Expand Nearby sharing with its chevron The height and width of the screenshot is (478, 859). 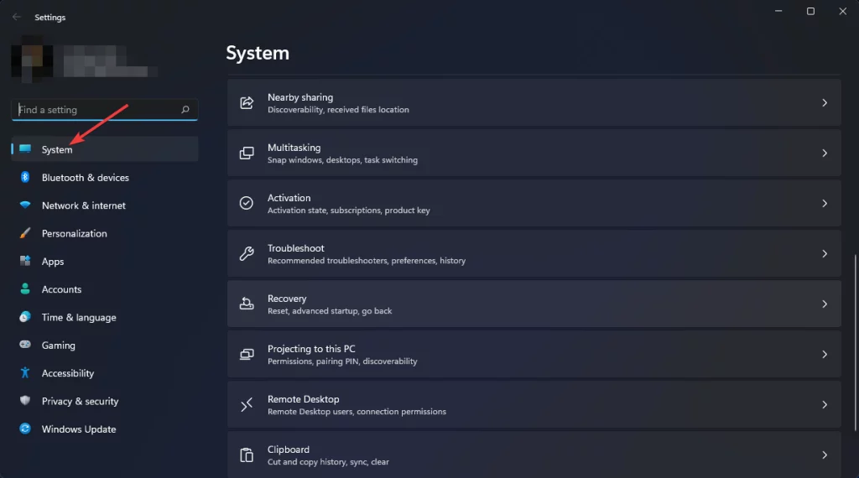pyautogui.click(x=825, y=102)
